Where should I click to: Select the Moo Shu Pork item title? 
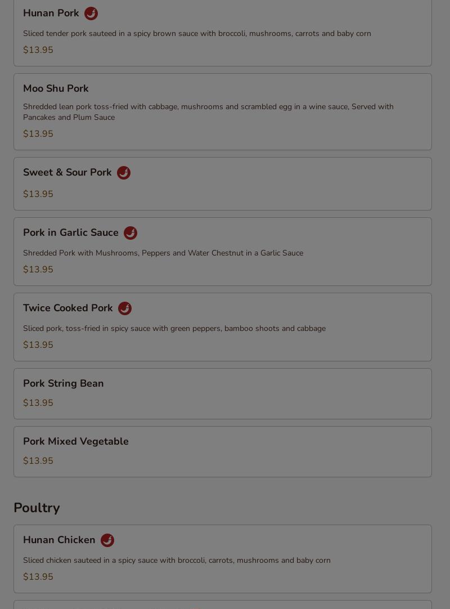coord(56,88)
